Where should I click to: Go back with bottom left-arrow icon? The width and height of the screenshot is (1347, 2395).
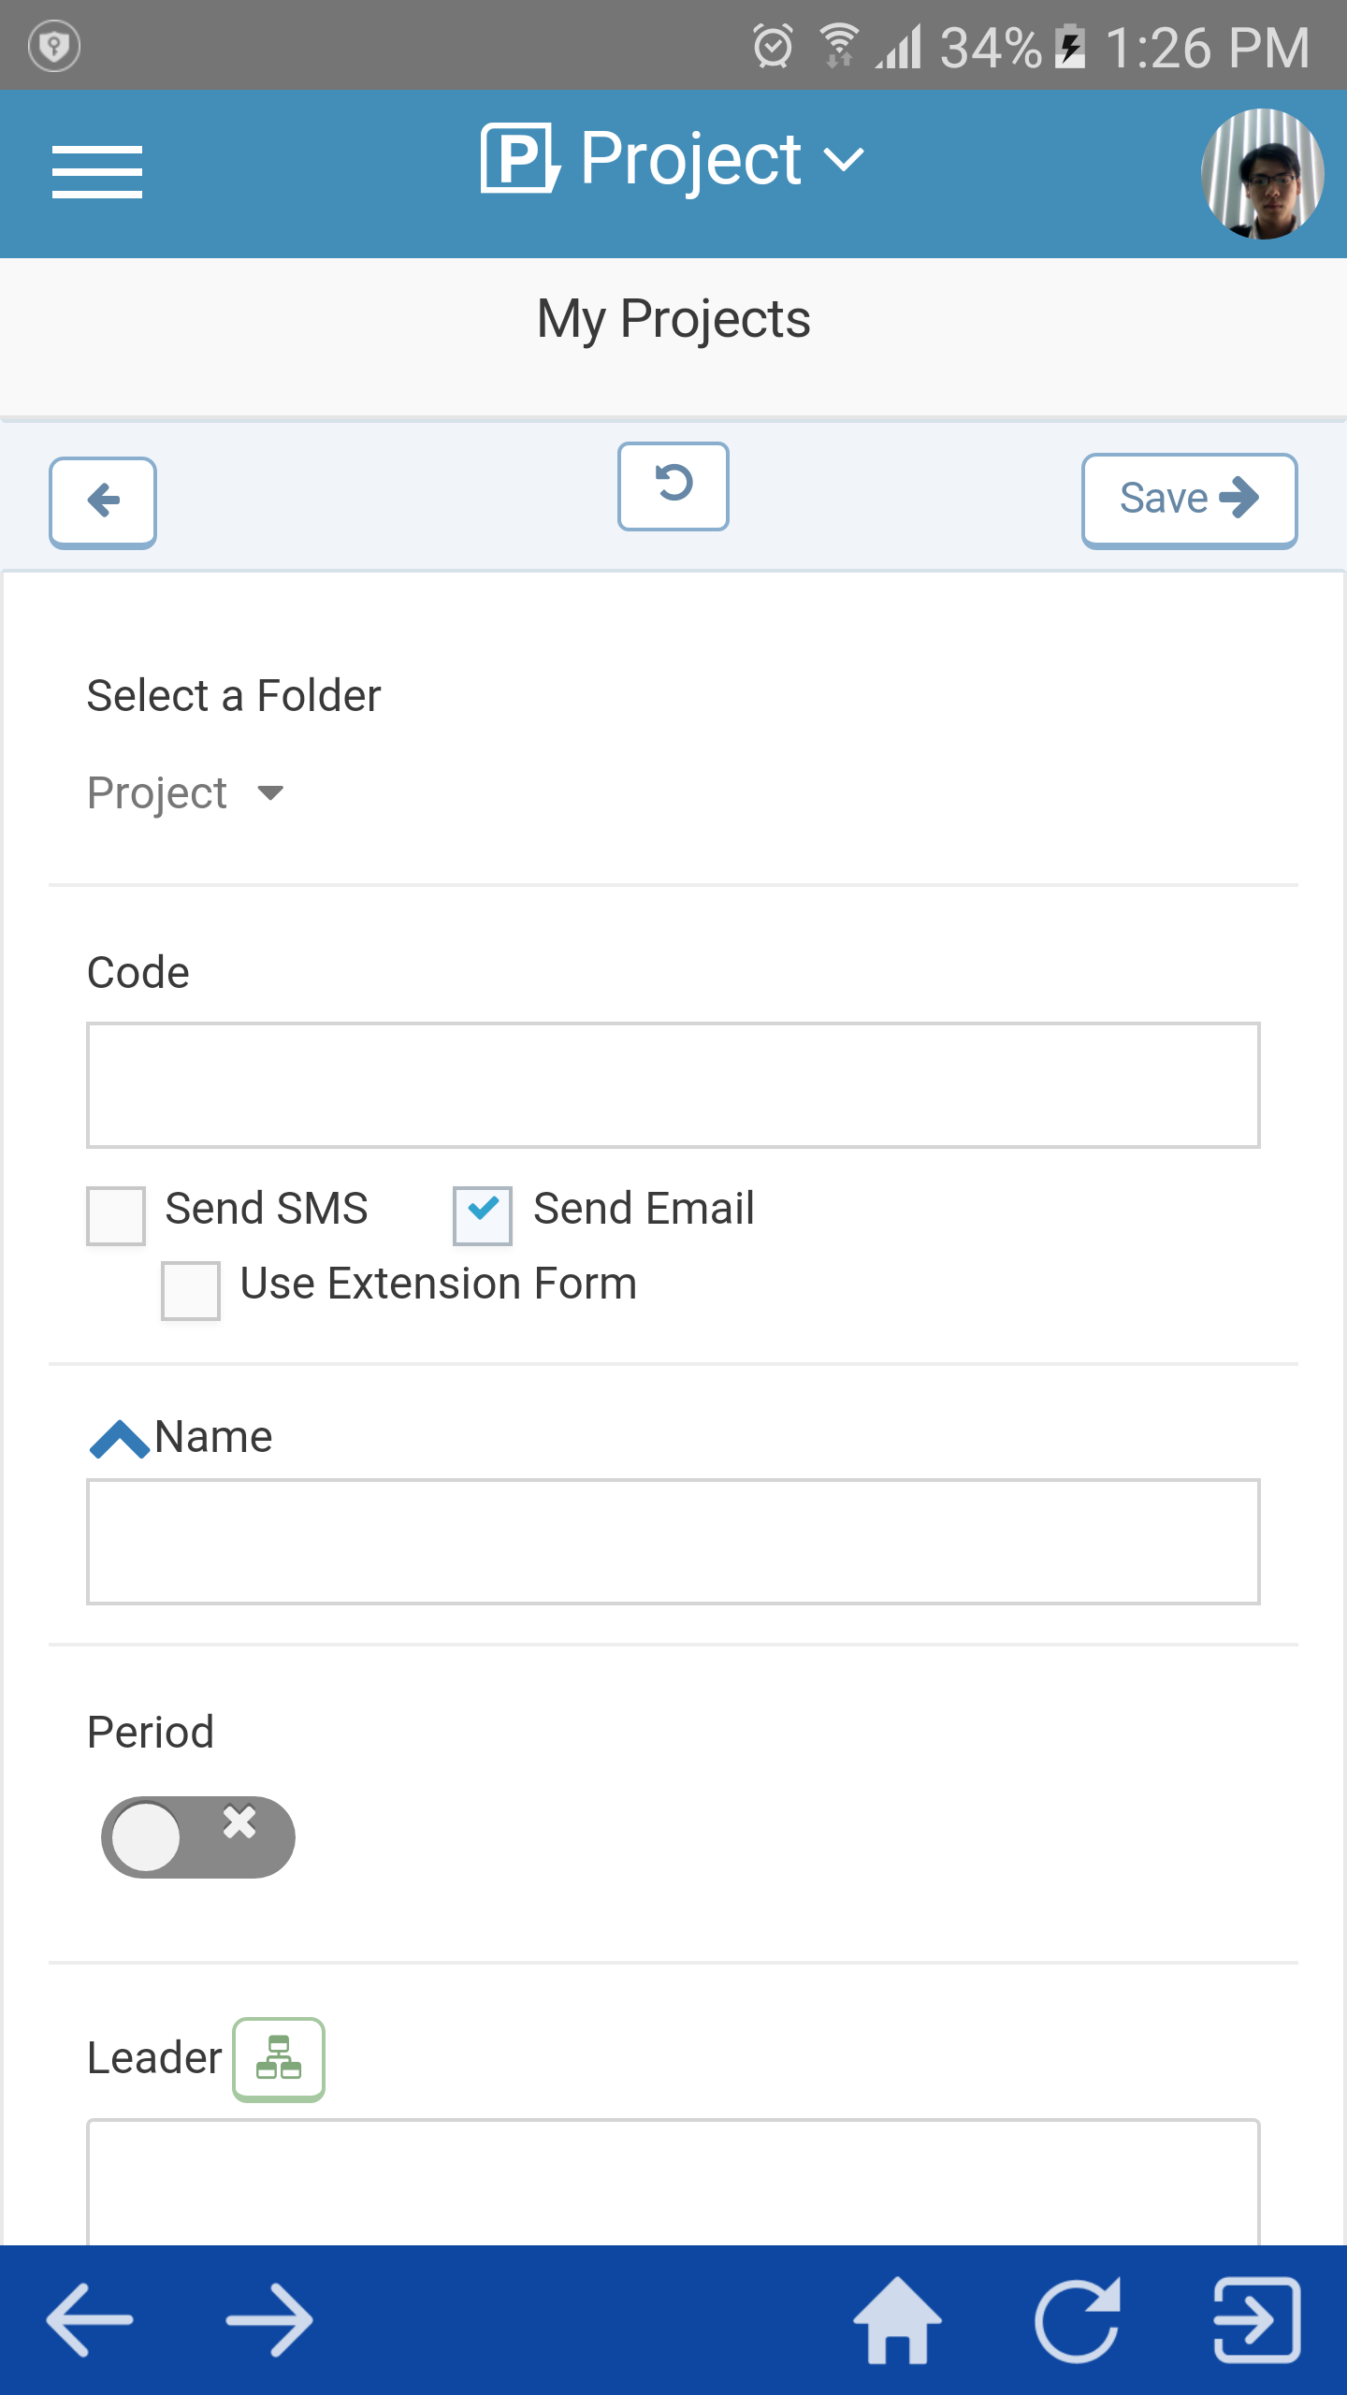click(x=90, y=2320)
